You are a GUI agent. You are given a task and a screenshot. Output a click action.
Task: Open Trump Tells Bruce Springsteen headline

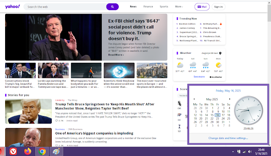105,106
